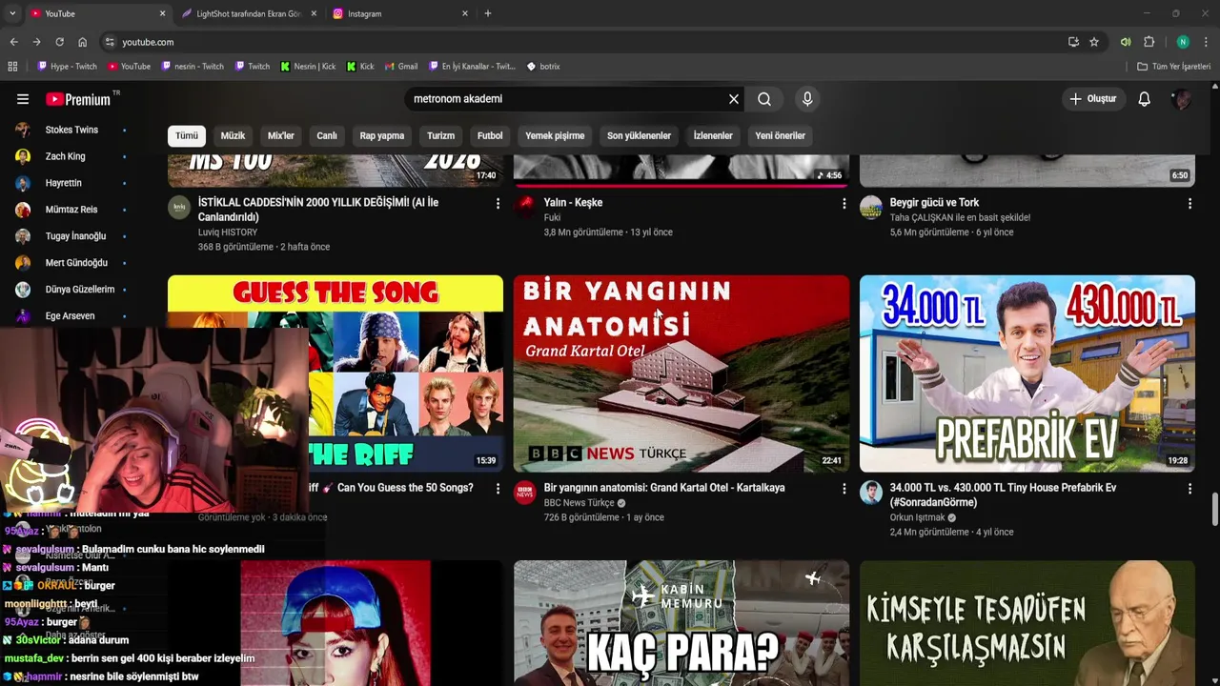Open Kimseyle Tesadüfen Karşılaşmazsın thumbnail
This screenshot has height=686, width=1220.
[x=1027, y=623]
